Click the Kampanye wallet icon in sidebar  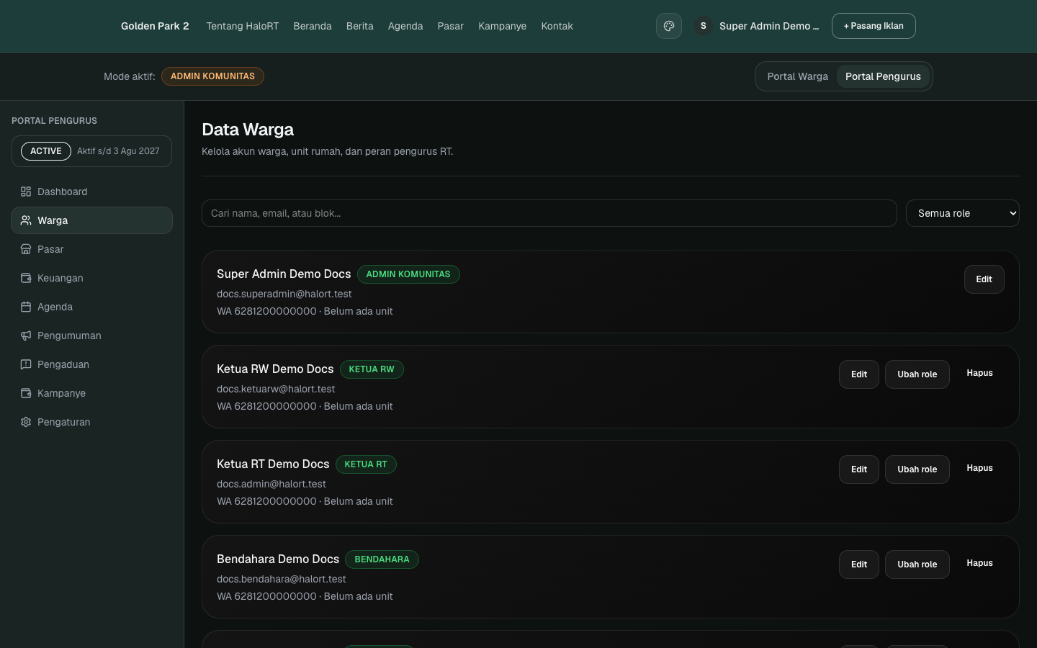26,393
